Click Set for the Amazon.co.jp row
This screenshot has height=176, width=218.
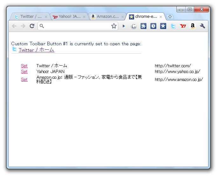[24, 79]
